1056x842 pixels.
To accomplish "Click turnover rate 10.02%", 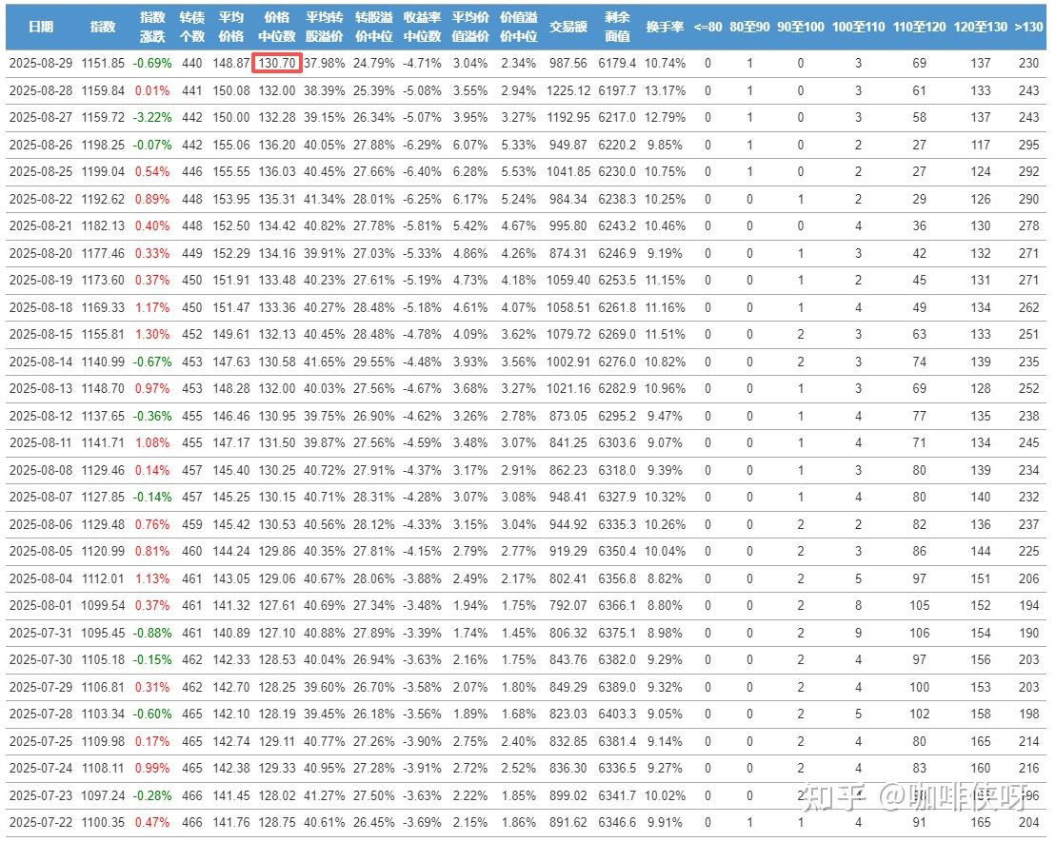I will point(665,795).
